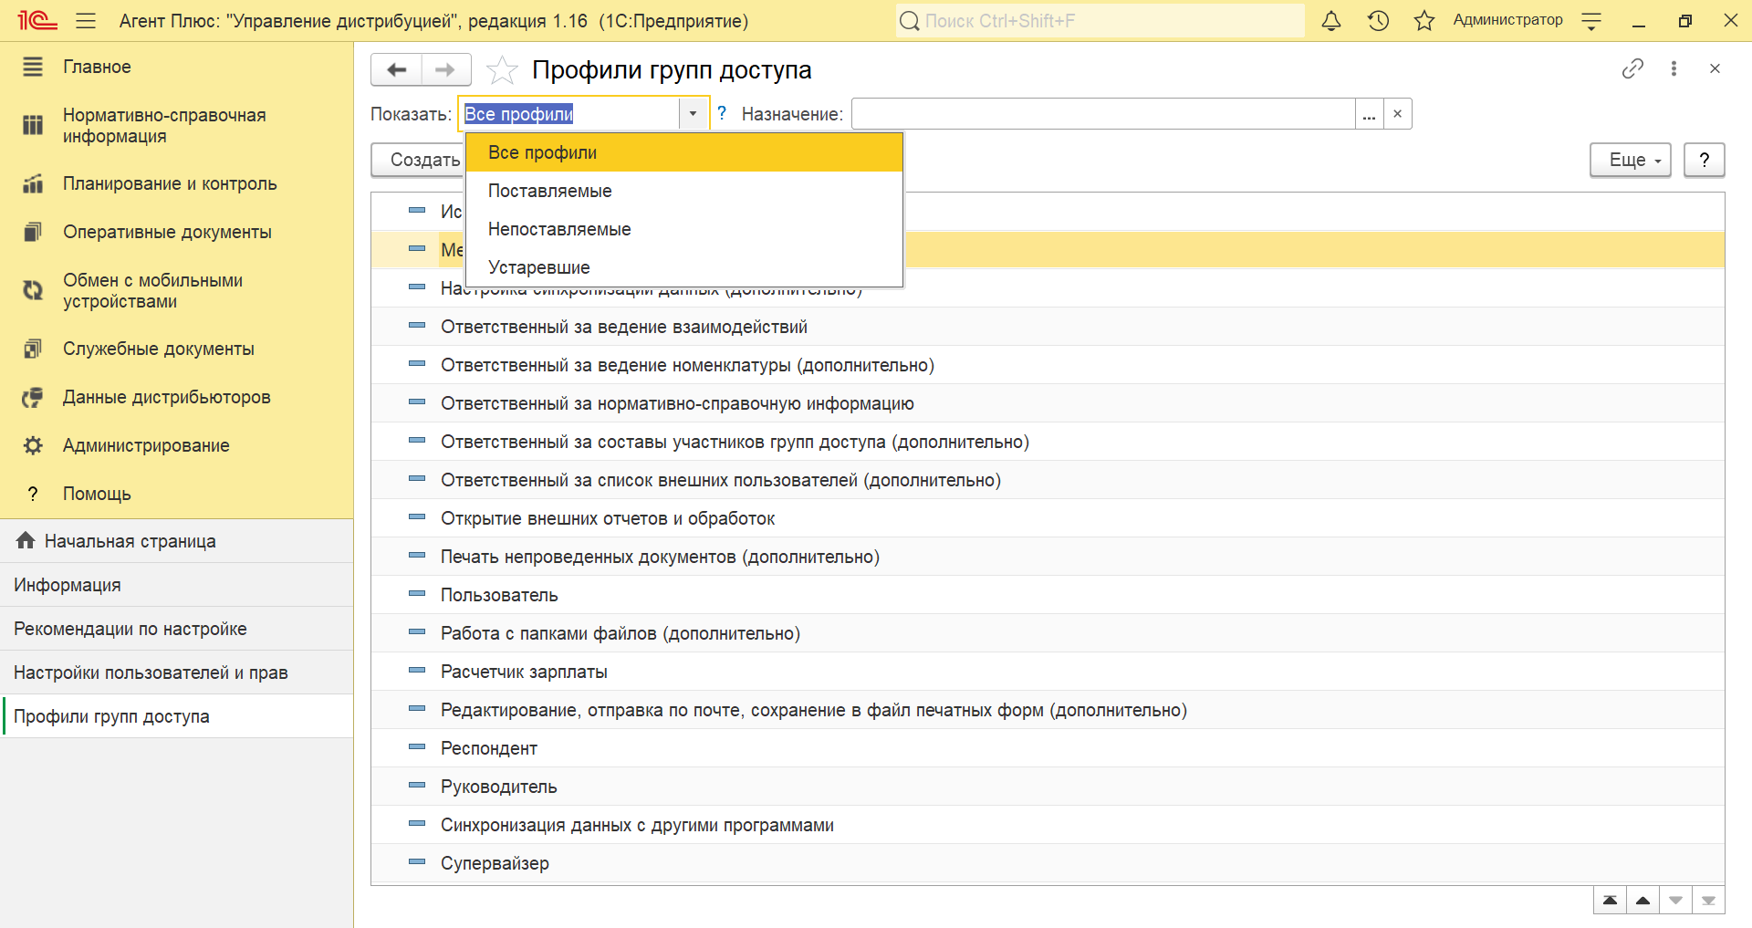Select the Пользователь row
Viewport: 1752px width, 928px height.
tap(1048, 595)
